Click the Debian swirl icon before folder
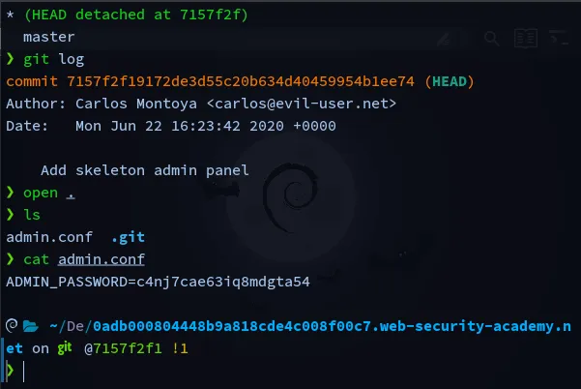 point(12,325)
